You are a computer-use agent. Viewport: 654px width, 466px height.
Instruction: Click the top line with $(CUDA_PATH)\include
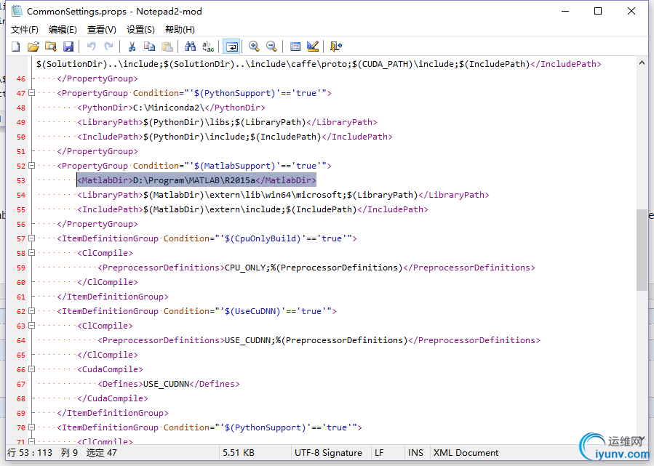coord(319,64)
